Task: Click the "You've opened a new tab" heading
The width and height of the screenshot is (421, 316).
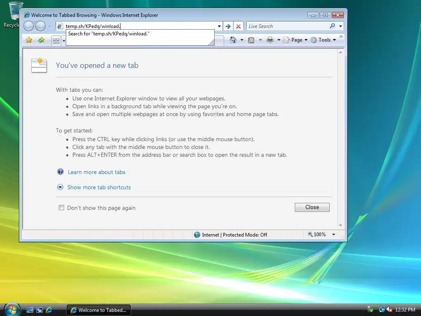Action: coord(97,65)
